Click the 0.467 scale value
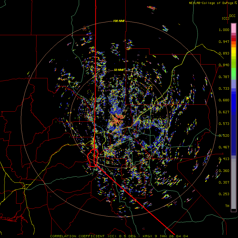 click(x=224, y=147)
